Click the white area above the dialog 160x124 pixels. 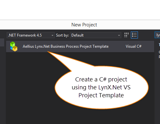[x=80, y=10]
